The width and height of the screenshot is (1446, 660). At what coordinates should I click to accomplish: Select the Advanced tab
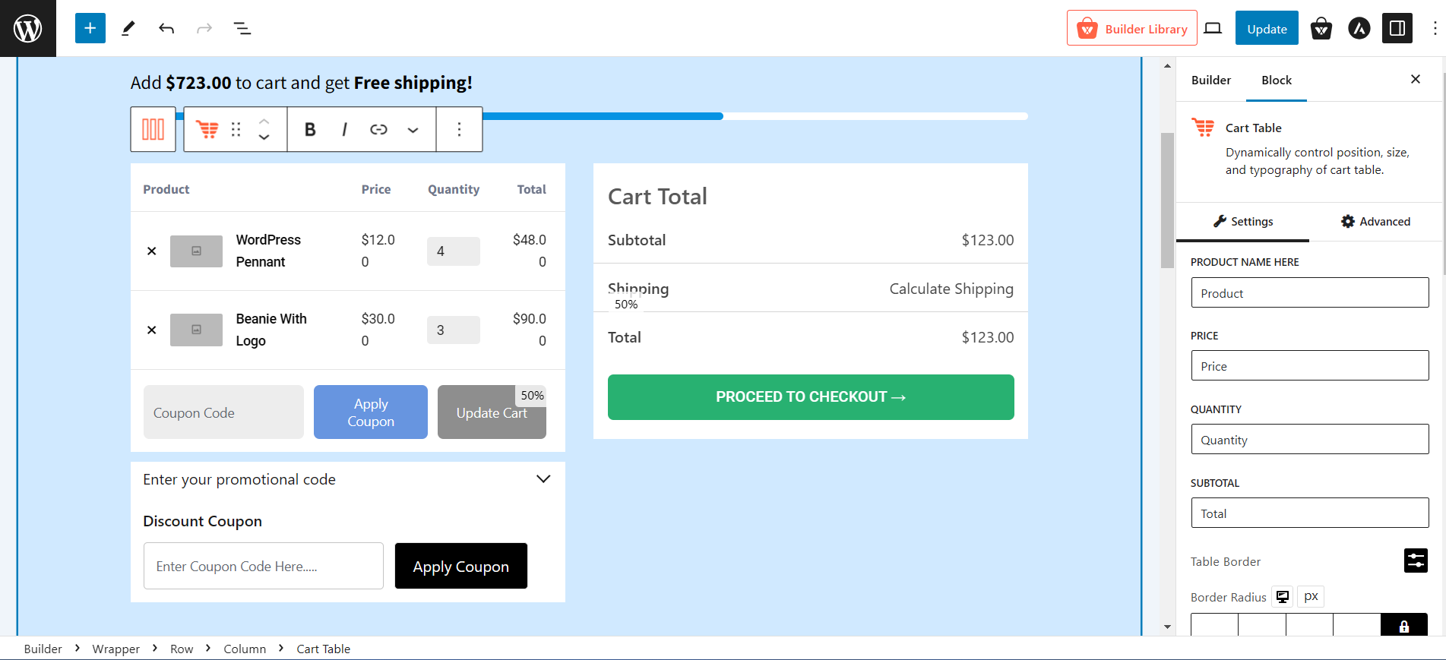pyautogui.click(x=1375, y=222)
